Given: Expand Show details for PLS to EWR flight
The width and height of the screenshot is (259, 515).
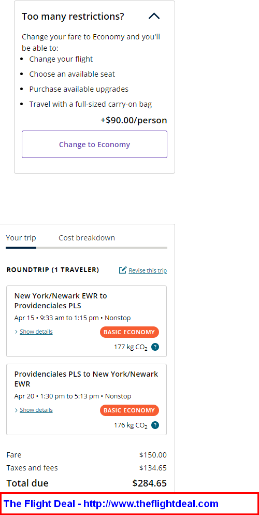Looking at the screenshot, I should [x=36, y=410].
